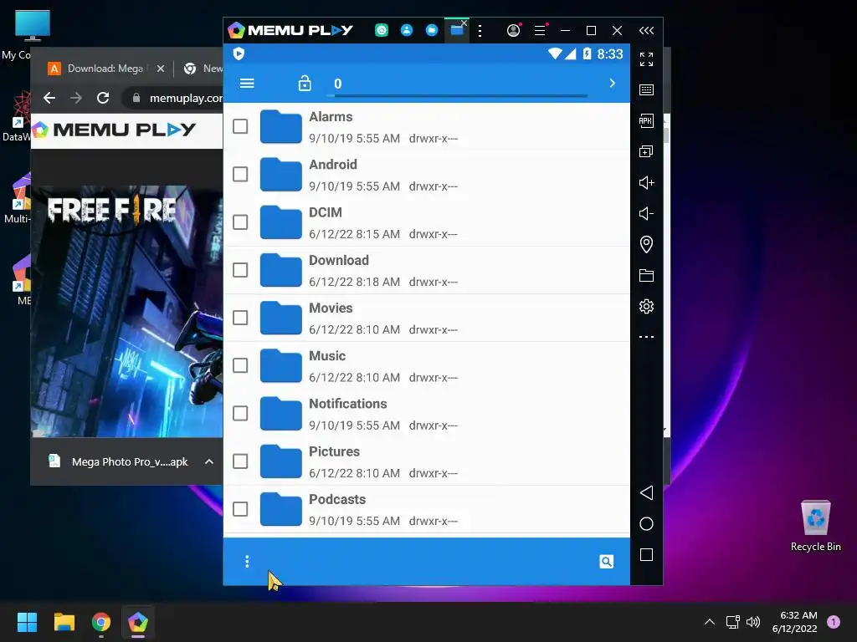Show more tools via sidebar ellipsis
Screen dimensions: 857x642
(646, 337)
